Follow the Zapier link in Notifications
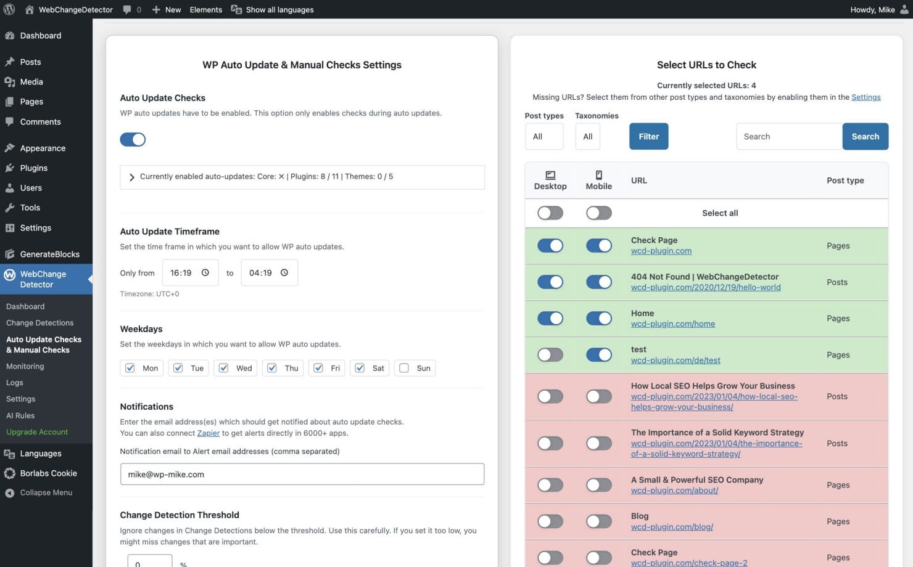The image size is (913, 567). pos(208,433)
